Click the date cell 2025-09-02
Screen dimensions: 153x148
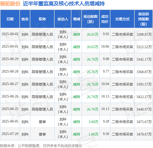click(10, 34)
